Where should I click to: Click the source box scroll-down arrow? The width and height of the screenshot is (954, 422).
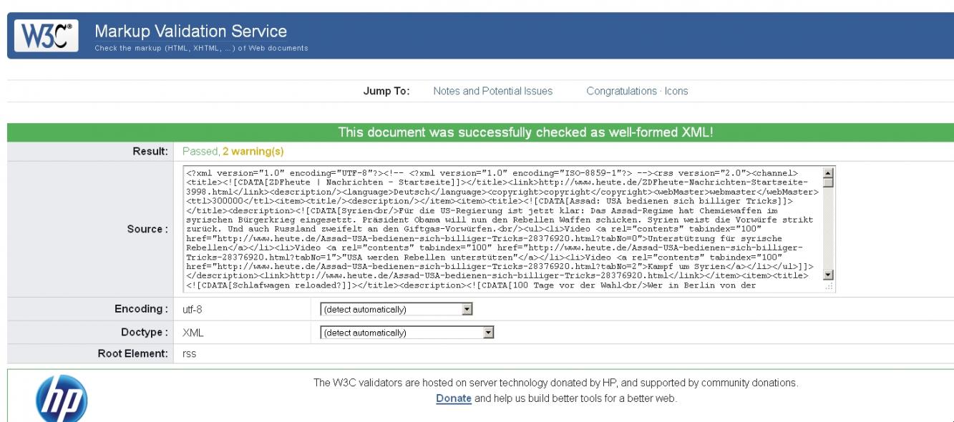pyautogui.click(x=829, y=275)
